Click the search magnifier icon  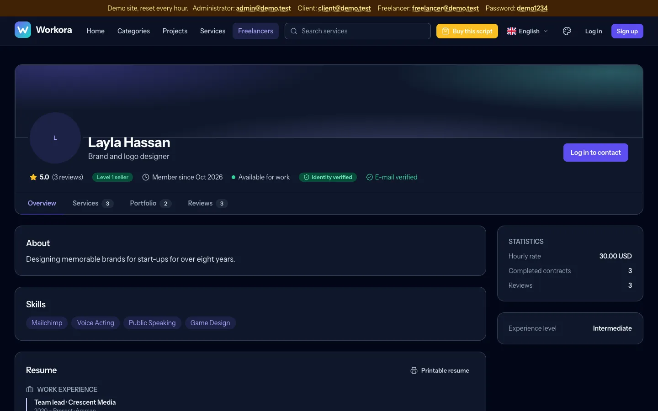pyautogui.click(x=294, y=31)
